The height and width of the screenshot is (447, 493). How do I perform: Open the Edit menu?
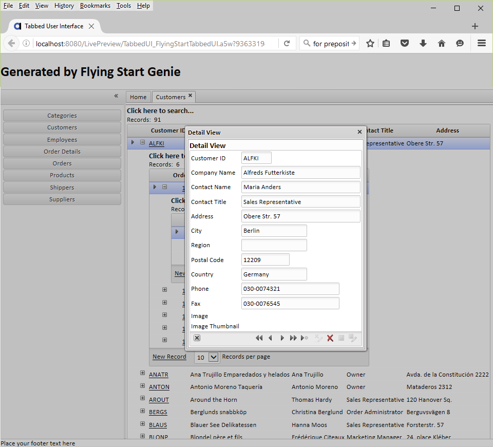[x=24, y=6]
